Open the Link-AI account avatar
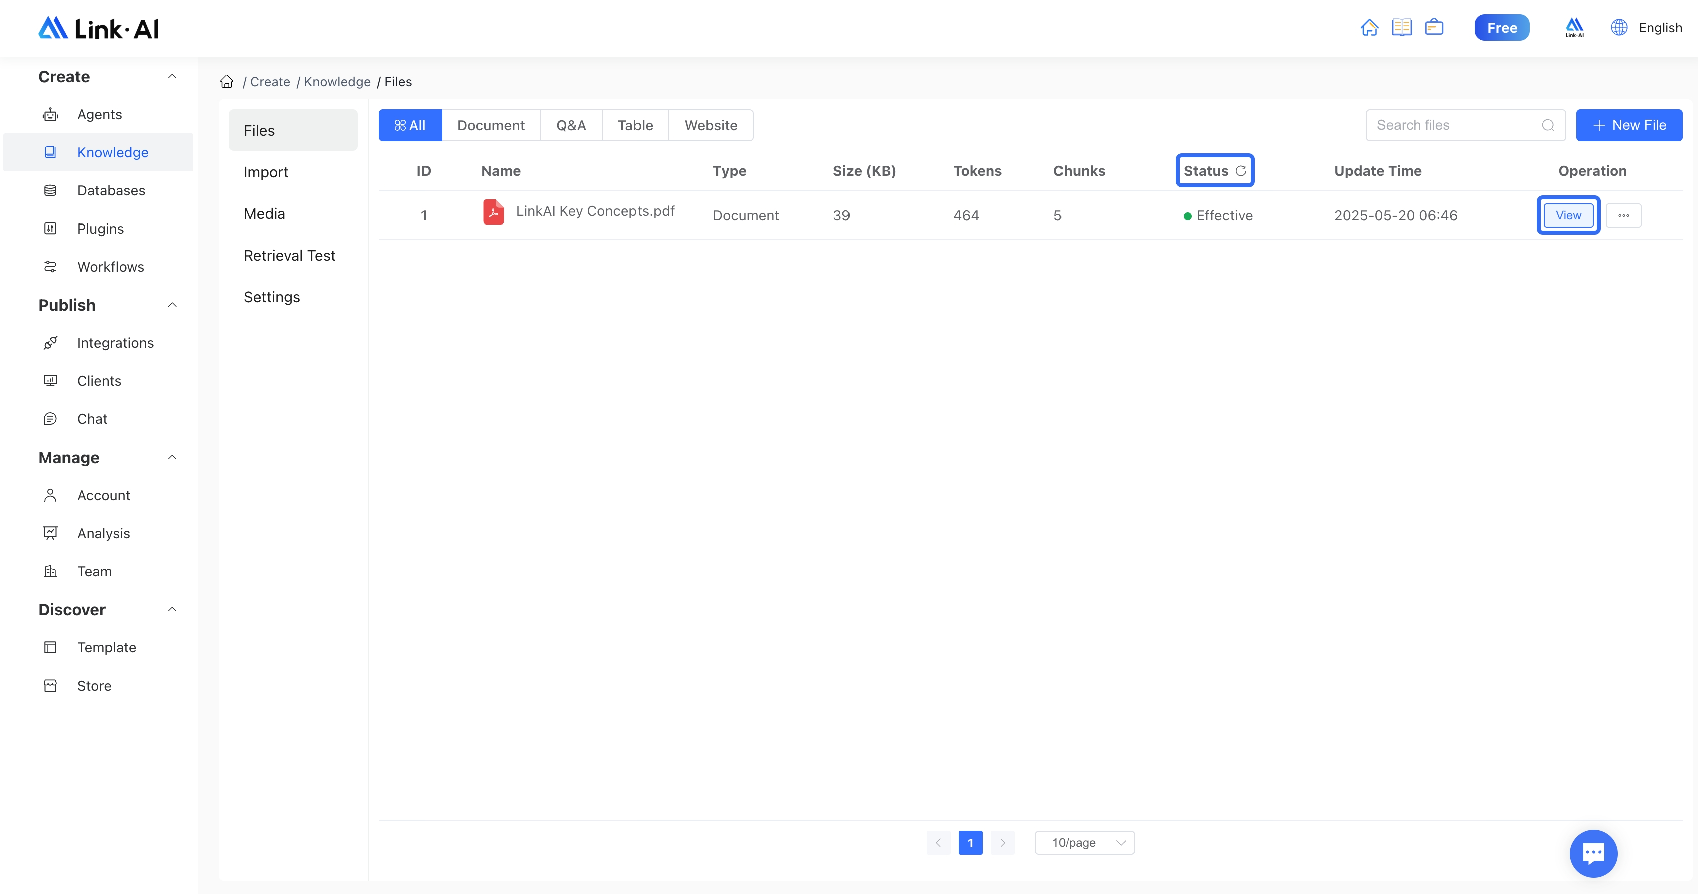Viewport: 1698px width, 894px height. tap(1574, 28)
